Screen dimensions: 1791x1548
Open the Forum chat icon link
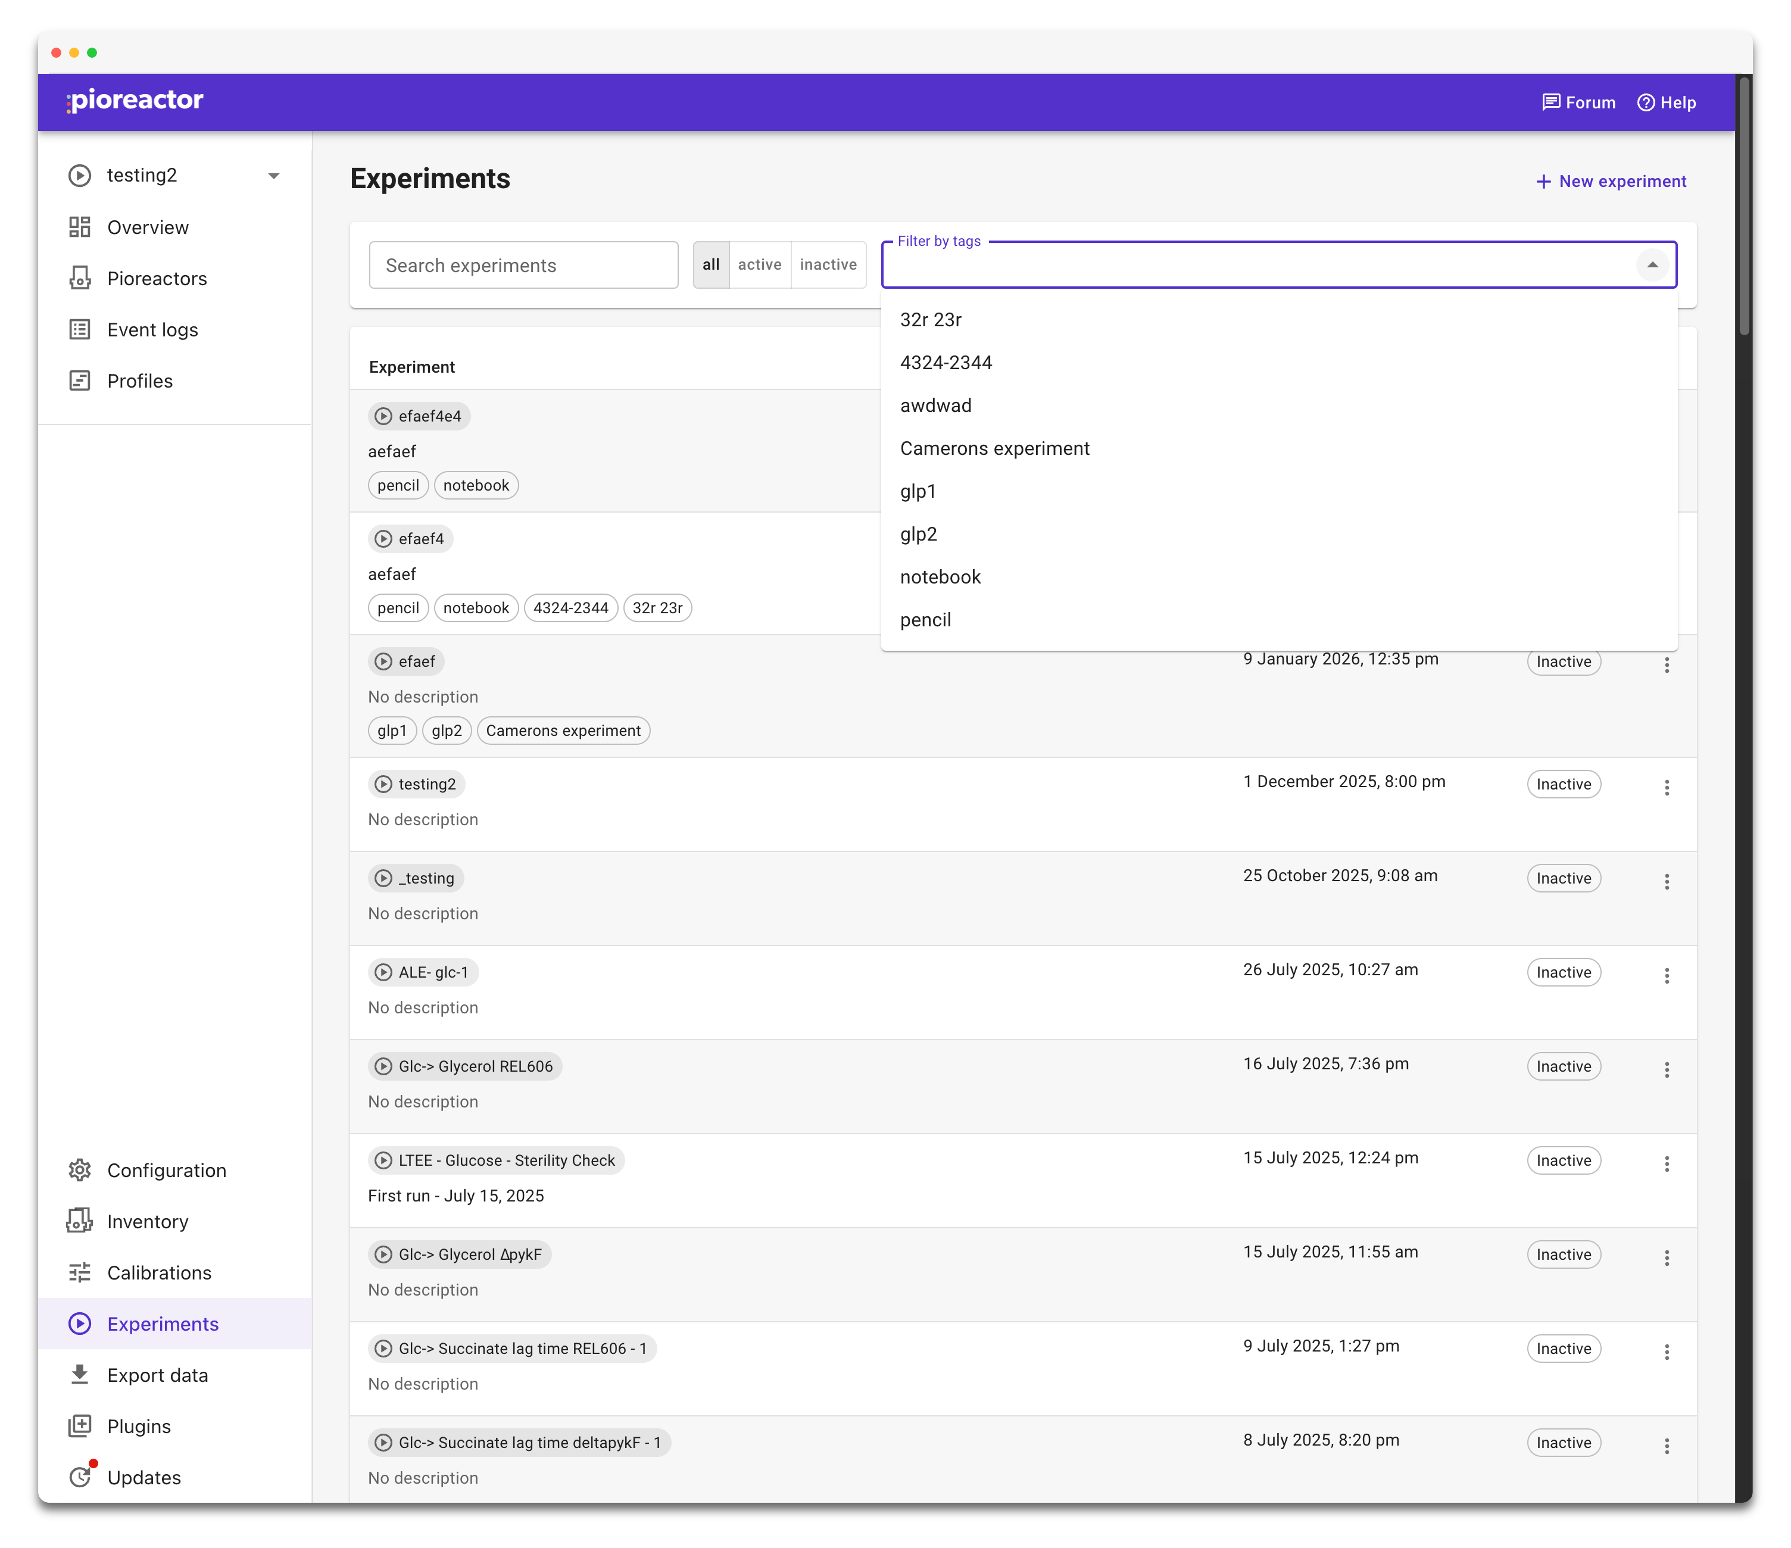point(1550,103)
